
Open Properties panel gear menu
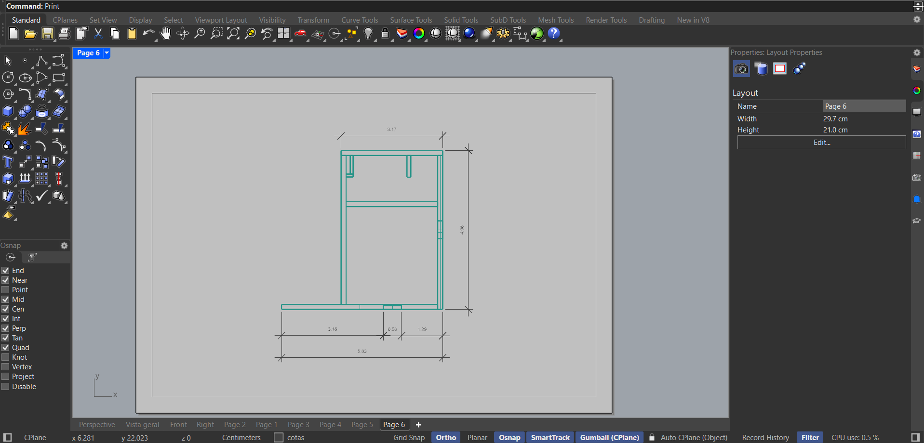click(x=917, y=52)
